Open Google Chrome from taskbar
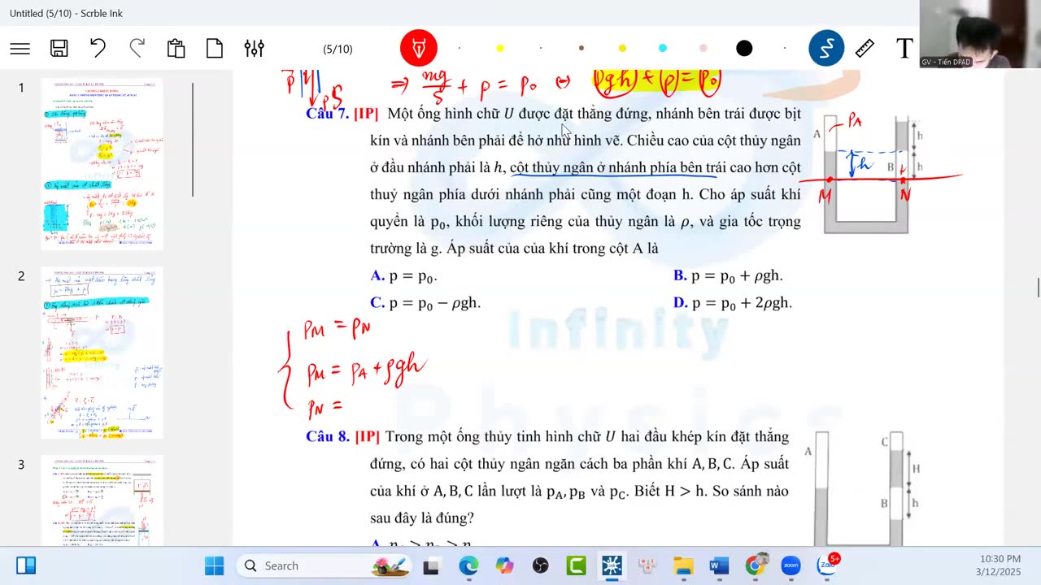 coord(755,565)
